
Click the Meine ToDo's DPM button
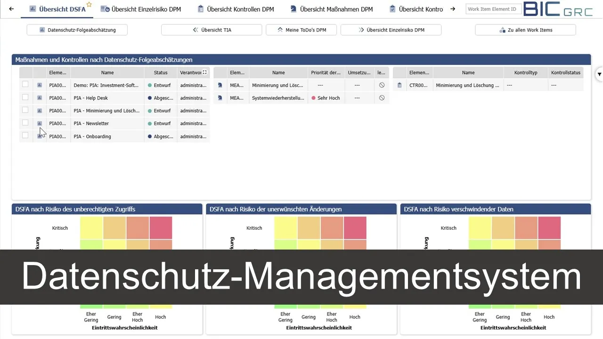click(x=301, y=30)
